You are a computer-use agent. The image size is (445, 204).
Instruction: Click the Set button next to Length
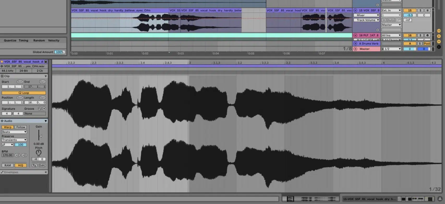tap(43, 98)
